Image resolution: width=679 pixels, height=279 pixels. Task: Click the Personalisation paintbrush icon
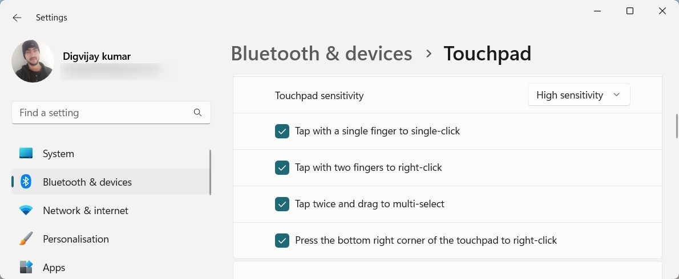pyautogui.click(x=26, y=239)
